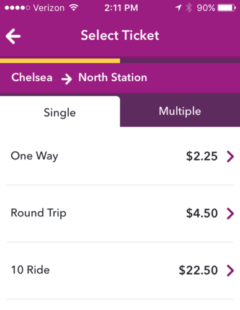This screenshot has height=310, width=240.
Task: Open Round Trip ticket chevron
Action: pos(230,213)
